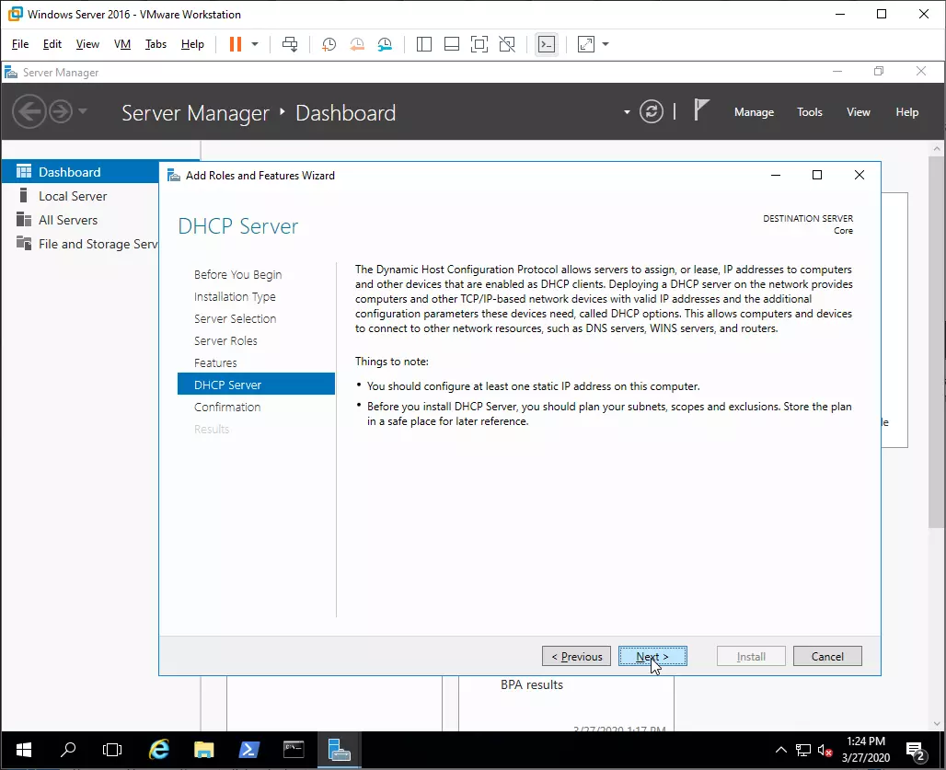Go to the Features wizard step

[x=215, y=363]
